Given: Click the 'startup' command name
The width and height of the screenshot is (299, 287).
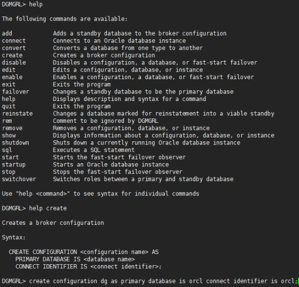Looking at the screenshot, I should 14,165.
